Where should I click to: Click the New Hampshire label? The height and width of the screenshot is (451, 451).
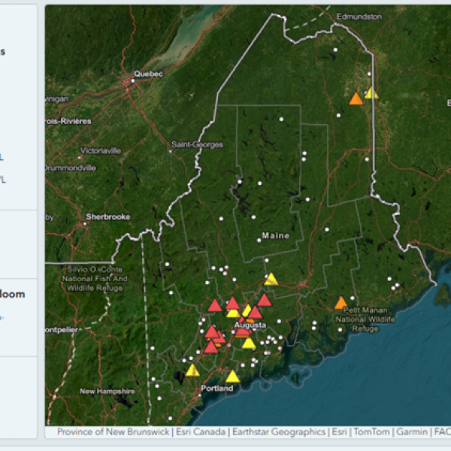pos(107,391)
